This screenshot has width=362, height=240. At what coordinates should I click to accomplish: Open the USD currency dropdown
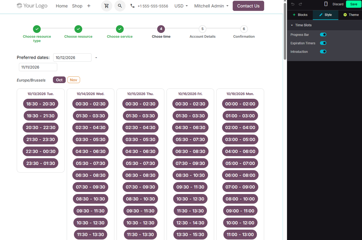click(x=181, y=6)
